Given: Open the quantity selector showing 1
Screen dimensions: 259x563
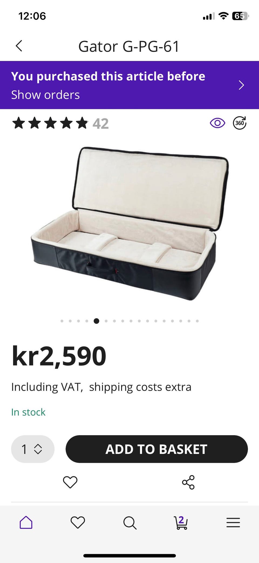Looking at the screenshot, I should (33, 449).
